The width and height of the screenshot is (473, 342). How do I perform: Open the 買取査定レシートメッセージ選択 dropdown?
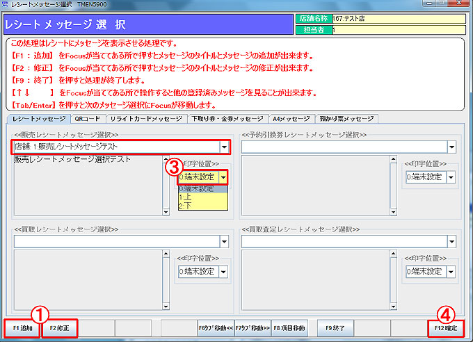[x=451, y=242]
